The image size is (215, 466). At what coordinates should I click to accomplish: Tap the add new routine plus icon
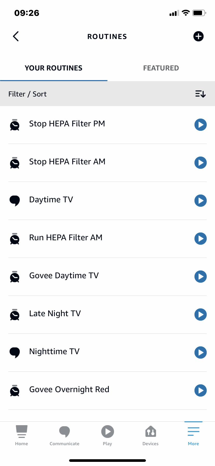coord(198,36)
